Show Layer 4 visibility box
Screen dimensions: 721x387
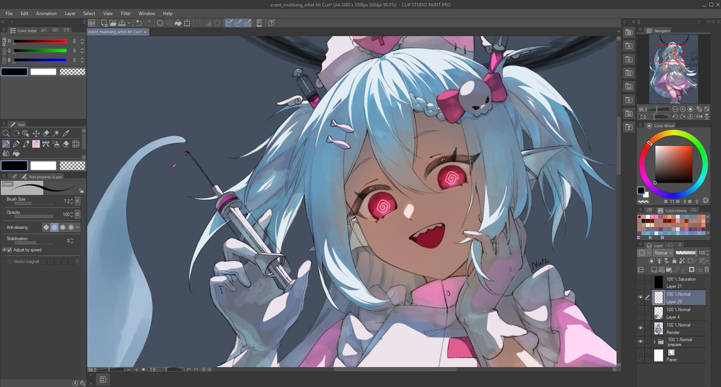tap(640, 312)
